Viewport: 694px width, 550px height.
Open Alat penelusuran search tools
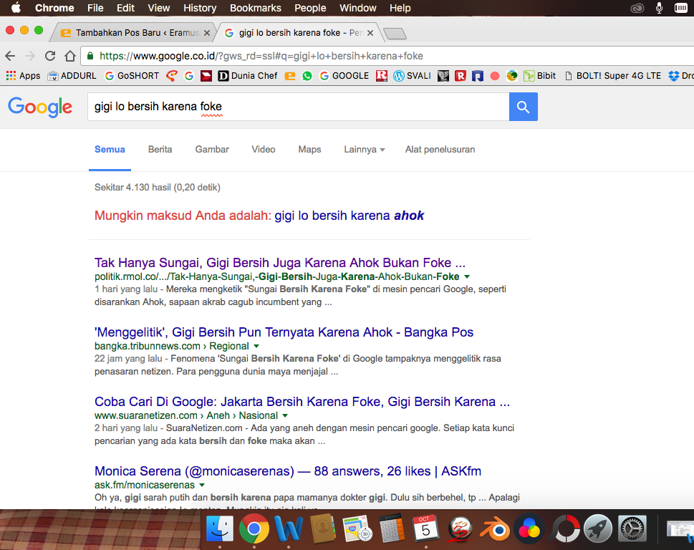pos(440,150)
